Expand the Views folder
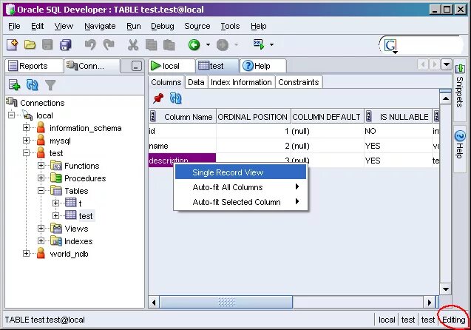The height and width of the screenshot is (330, 471). click(41, 228)
